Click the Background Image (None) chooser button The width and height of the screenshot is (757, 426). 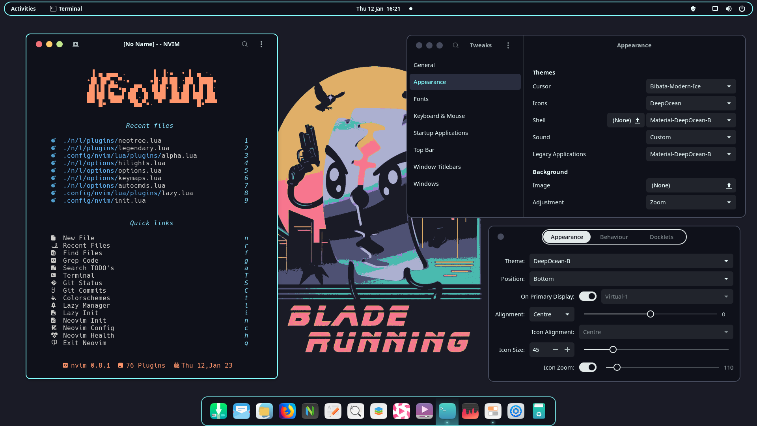click(x=691, y=185)
